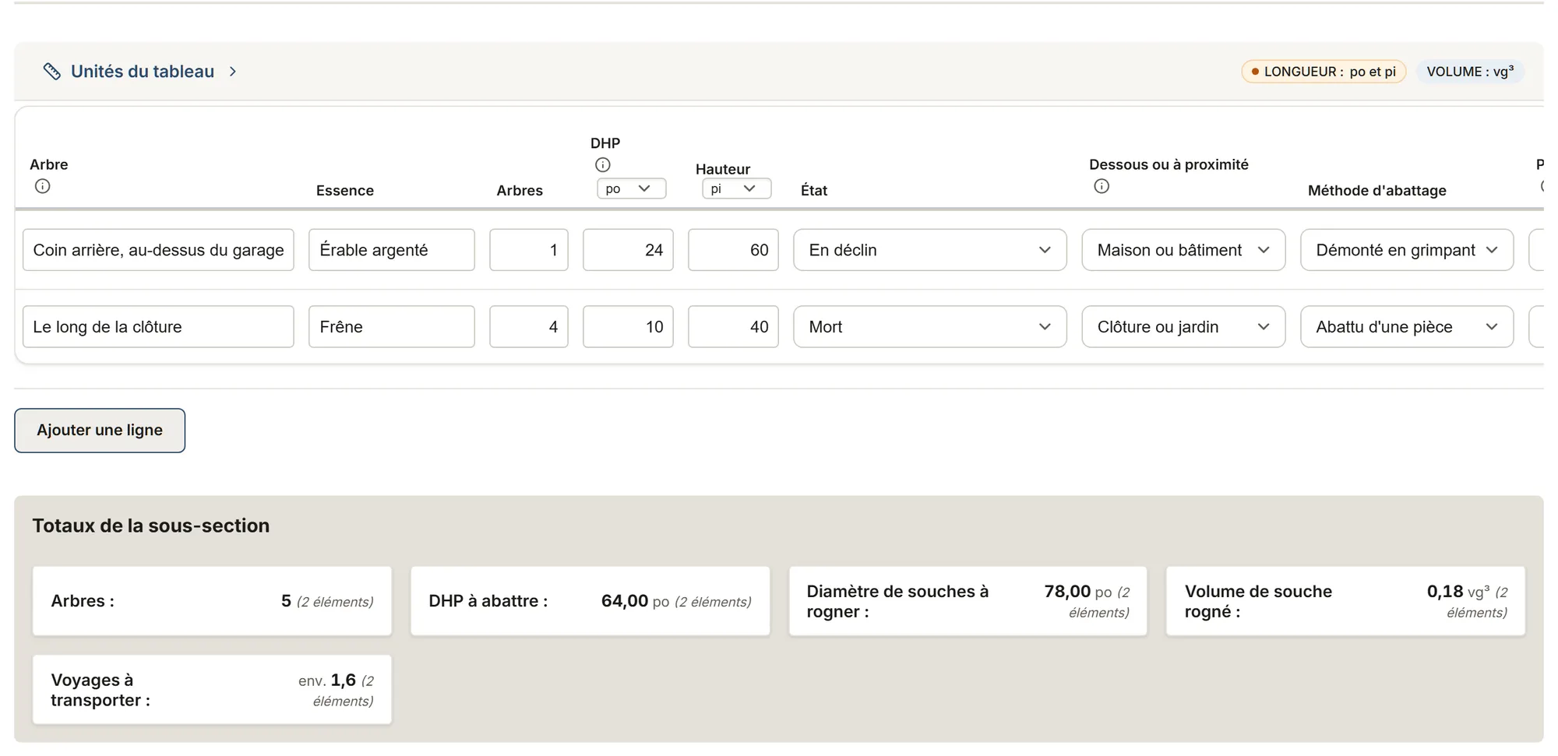
Task: Click the Essence column header
Action: pyautogui.click(x=344, y=191)
